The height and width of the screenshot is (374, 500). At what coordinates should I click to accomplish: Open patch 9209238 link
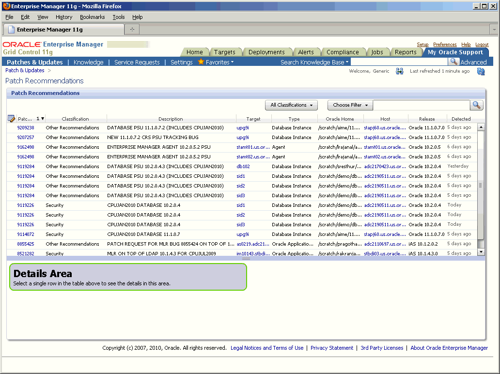[26, 127]
